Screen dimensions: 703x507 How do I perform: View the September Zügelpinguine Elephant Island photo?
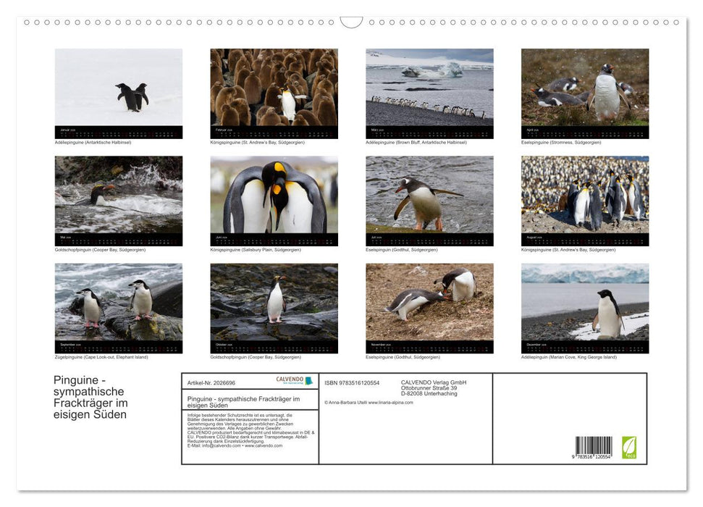119,308
